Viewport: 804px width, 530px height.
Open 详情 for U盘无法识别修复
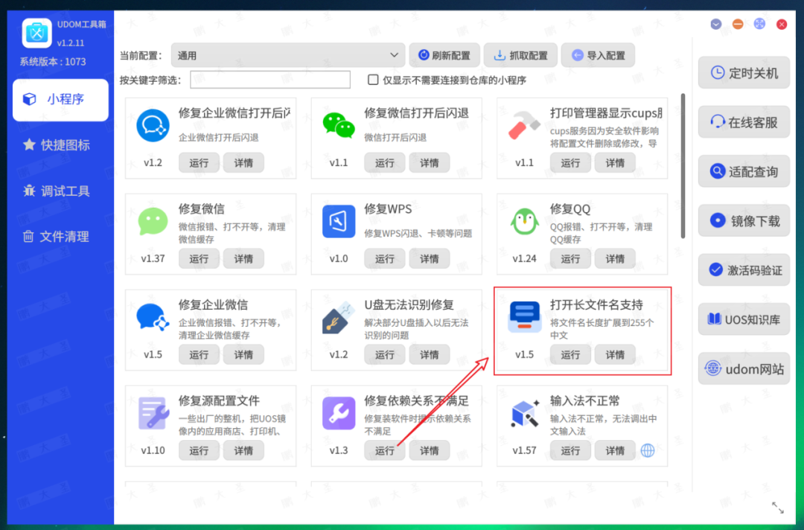pyautogui.click(x=430, y=355)
